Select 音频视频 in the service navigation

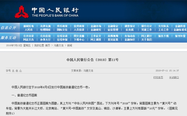[x=113, y=36]
